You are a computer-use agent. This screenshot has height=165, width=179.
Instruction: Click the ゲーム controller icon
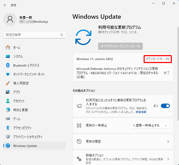coord(8,119)
